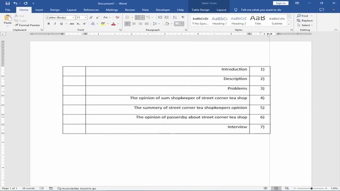Clear all formatting icon
The height and width of the screenshot is (191, 340).
[117, 18]
